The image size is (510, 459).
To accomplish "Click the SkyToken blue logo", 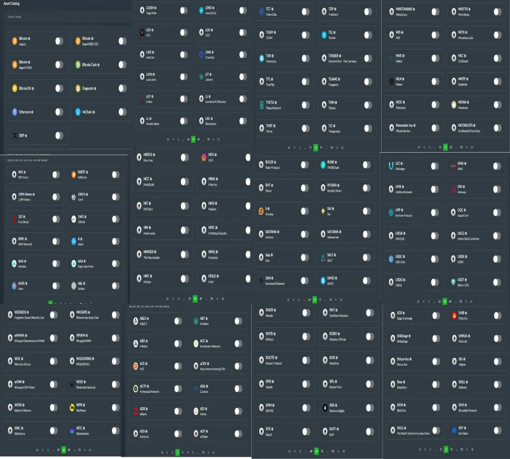I will tap(454, 431).
